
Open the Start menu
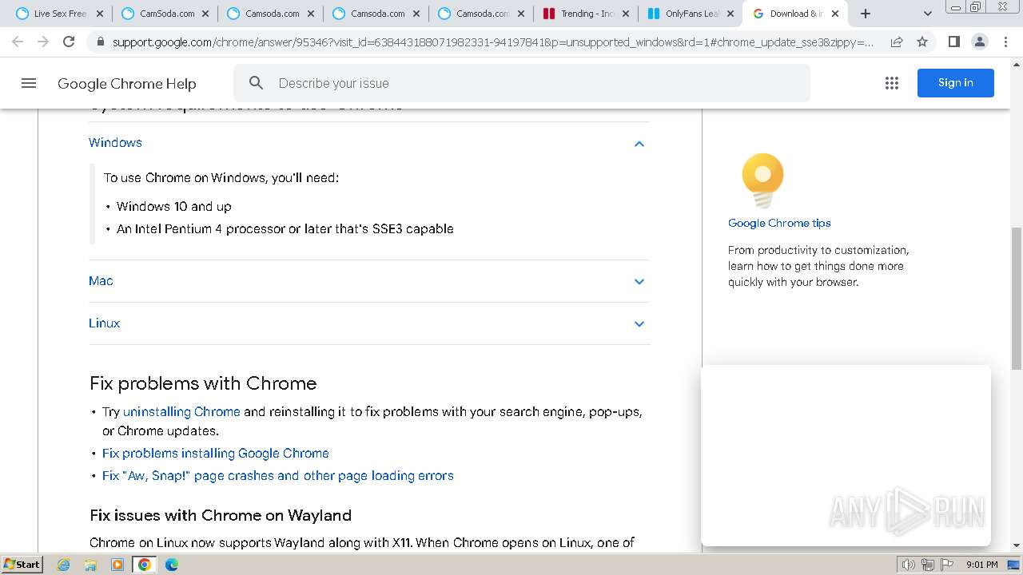[22, 565]
